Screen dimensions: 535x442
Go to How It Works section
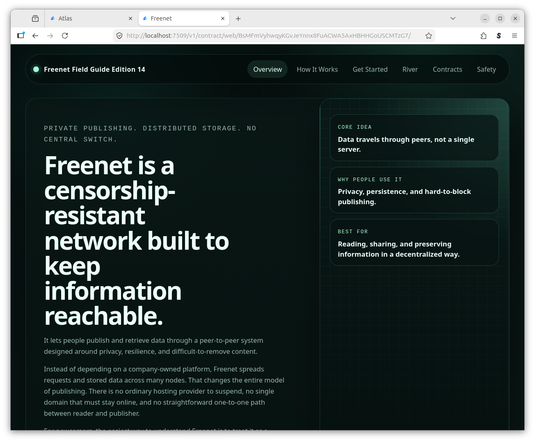tap(317, 69)
